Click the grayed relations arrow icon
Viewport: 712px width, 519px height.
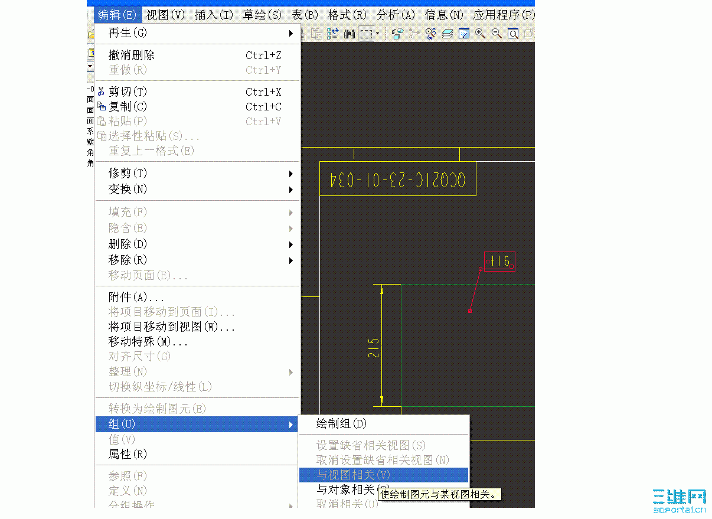pyautogui.click(x=413, y=34)
